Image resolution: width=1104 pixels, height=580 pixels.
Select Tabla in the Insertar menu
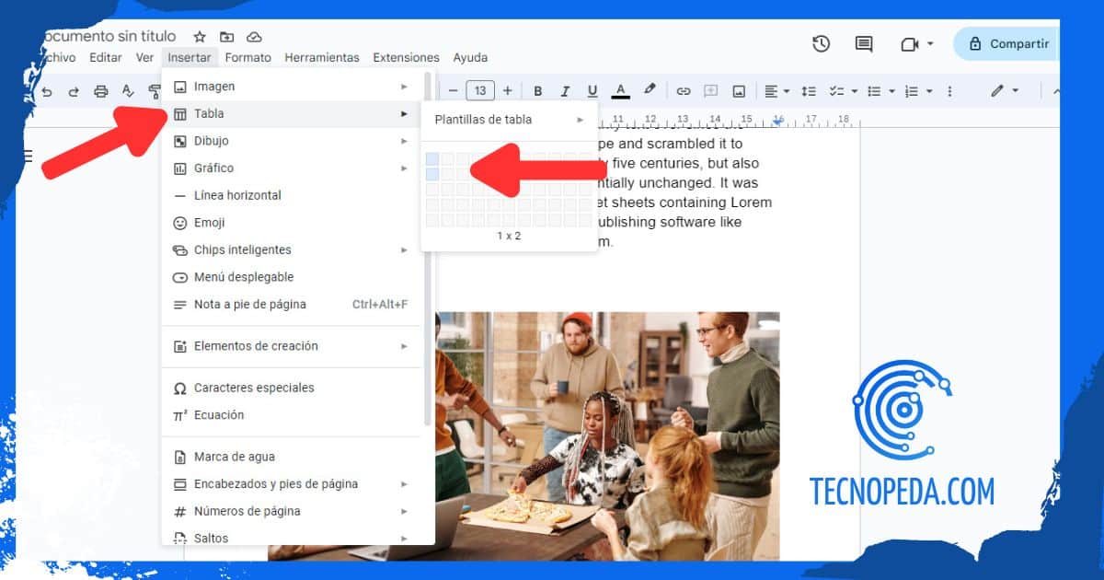(292, 113)
